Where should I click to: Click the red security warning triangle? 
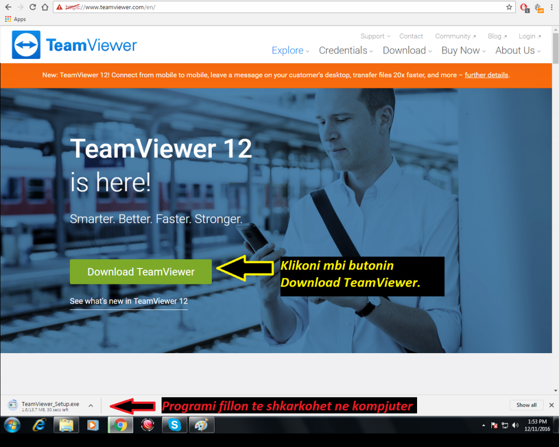(60, 7)
